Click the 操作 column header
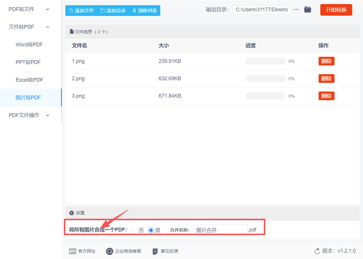Screen dimensions: 363x259 pos(324,45)
